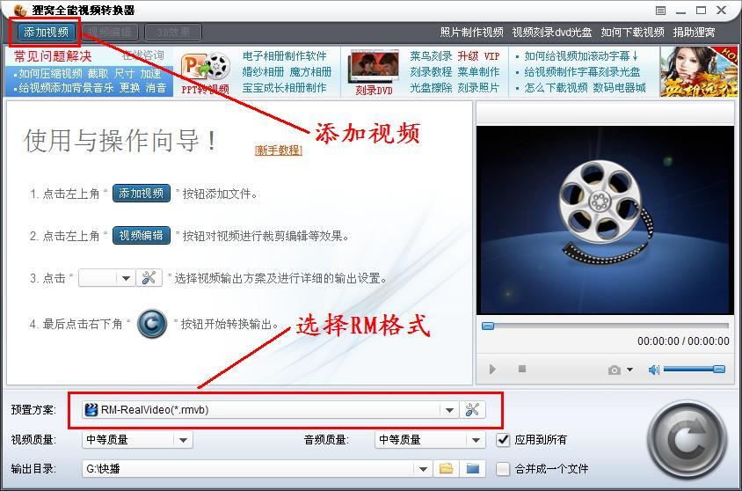The image size is (742, 491).
Task: Open the PPT转视频 icon link
Action: [x=206, y=72]
